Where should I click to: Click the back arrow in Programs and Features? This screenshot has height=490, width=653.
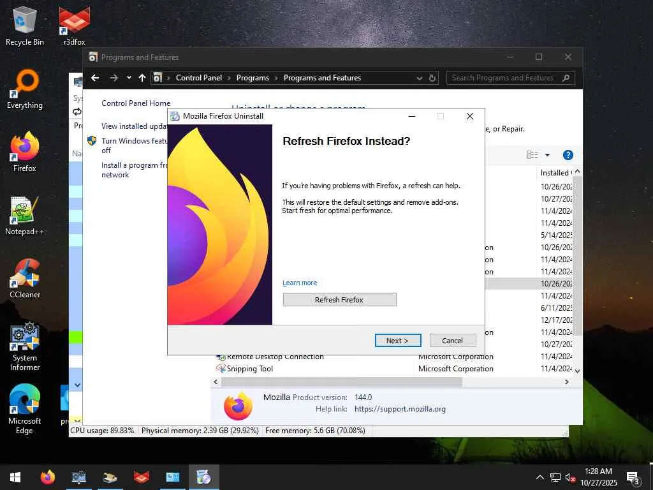95,78
